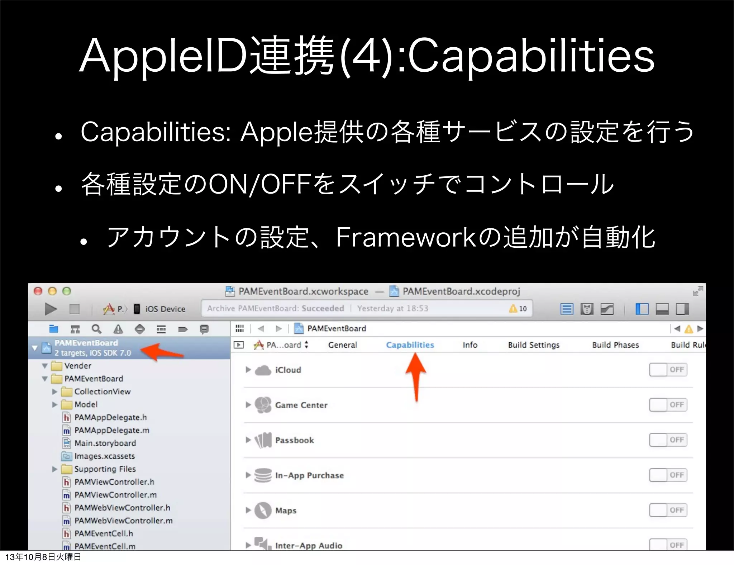734x565 pixels.
Task: Toggle the Debug area visibility
Action: [x=662, y=309]
